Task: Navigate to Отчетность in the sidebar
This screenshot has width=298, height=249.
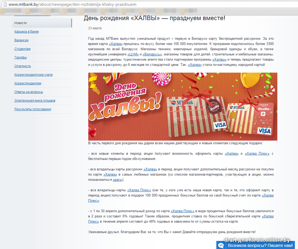Action: pos(23,66)
